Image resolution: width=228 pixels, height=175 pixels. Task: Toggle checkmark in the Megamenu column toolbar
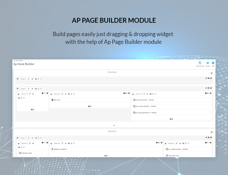point(66,144)
